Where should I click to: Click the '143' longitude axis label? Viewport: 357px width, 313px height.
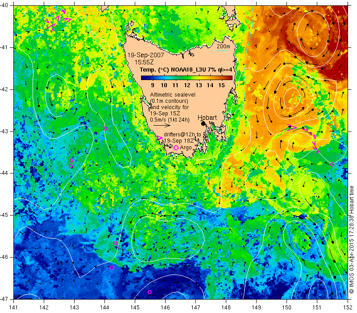(x=74, y=307)
